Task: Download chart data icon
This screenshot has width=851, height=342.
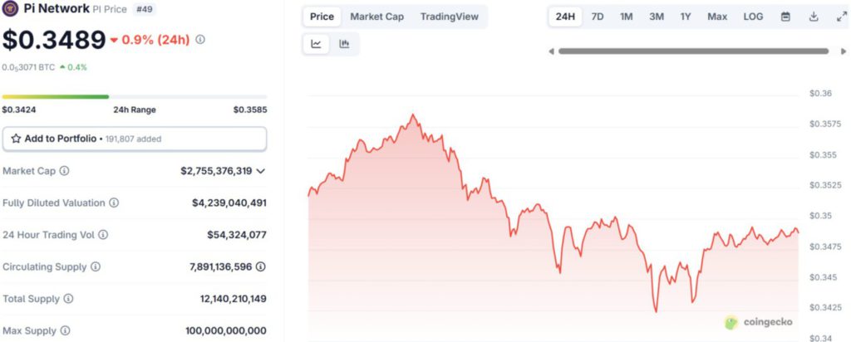Action: 814,17
